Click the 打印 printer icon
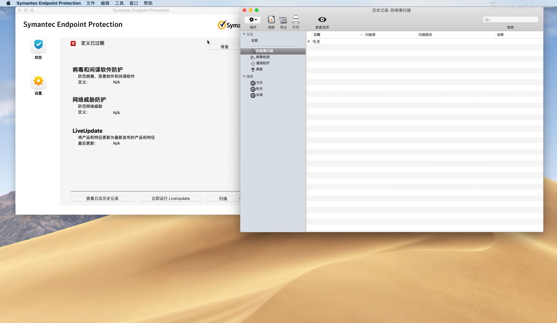 pos(295,20)
